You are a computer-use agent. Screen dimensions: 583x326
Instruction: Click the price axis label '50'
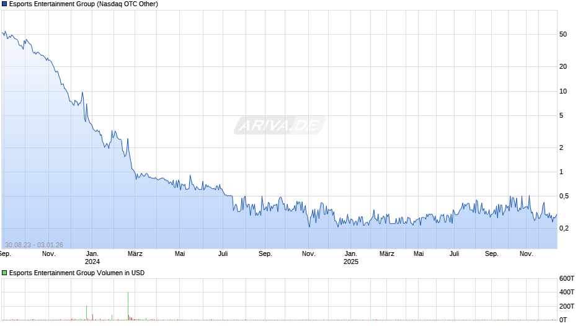[x=563, y=34]
